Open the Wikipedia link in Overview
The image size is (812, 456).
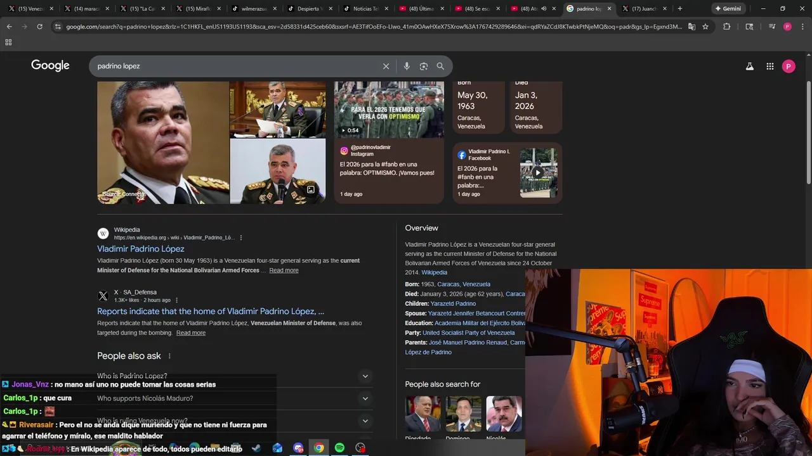click(x=434, y=272)
